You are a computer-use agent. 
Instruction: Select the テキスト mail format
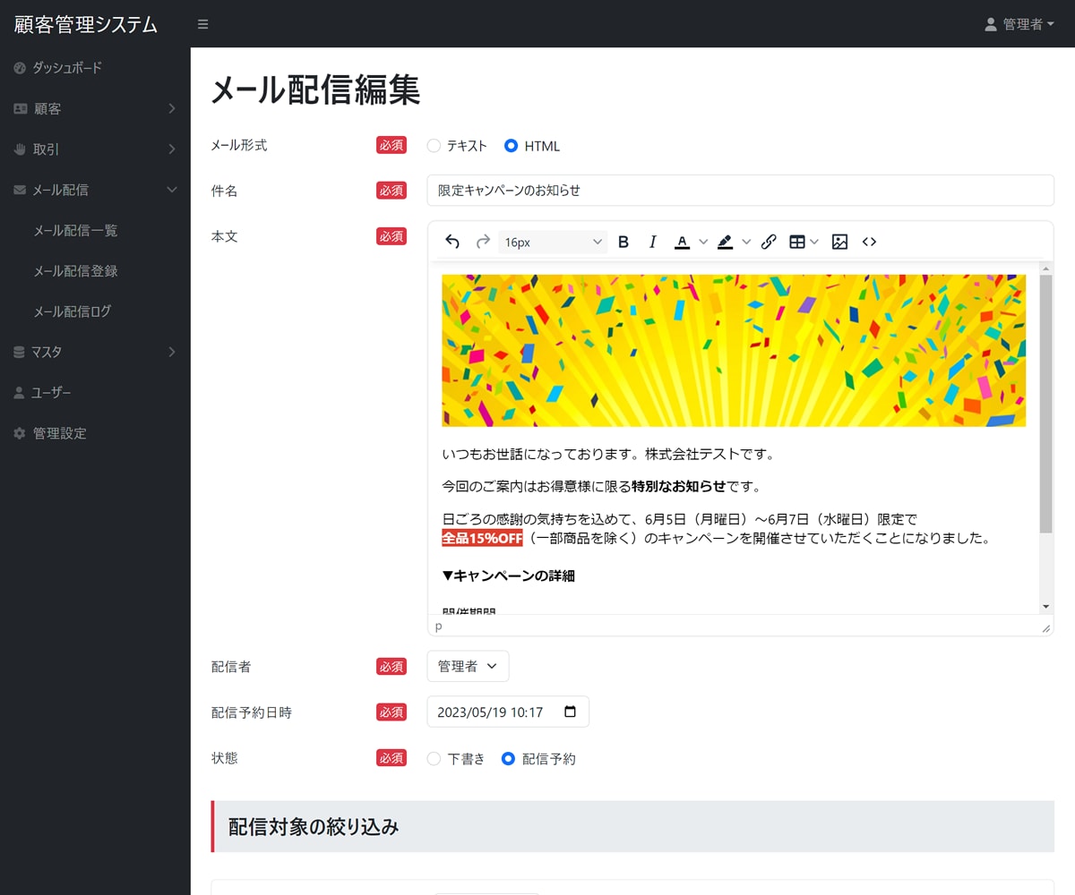coord(434,146)
